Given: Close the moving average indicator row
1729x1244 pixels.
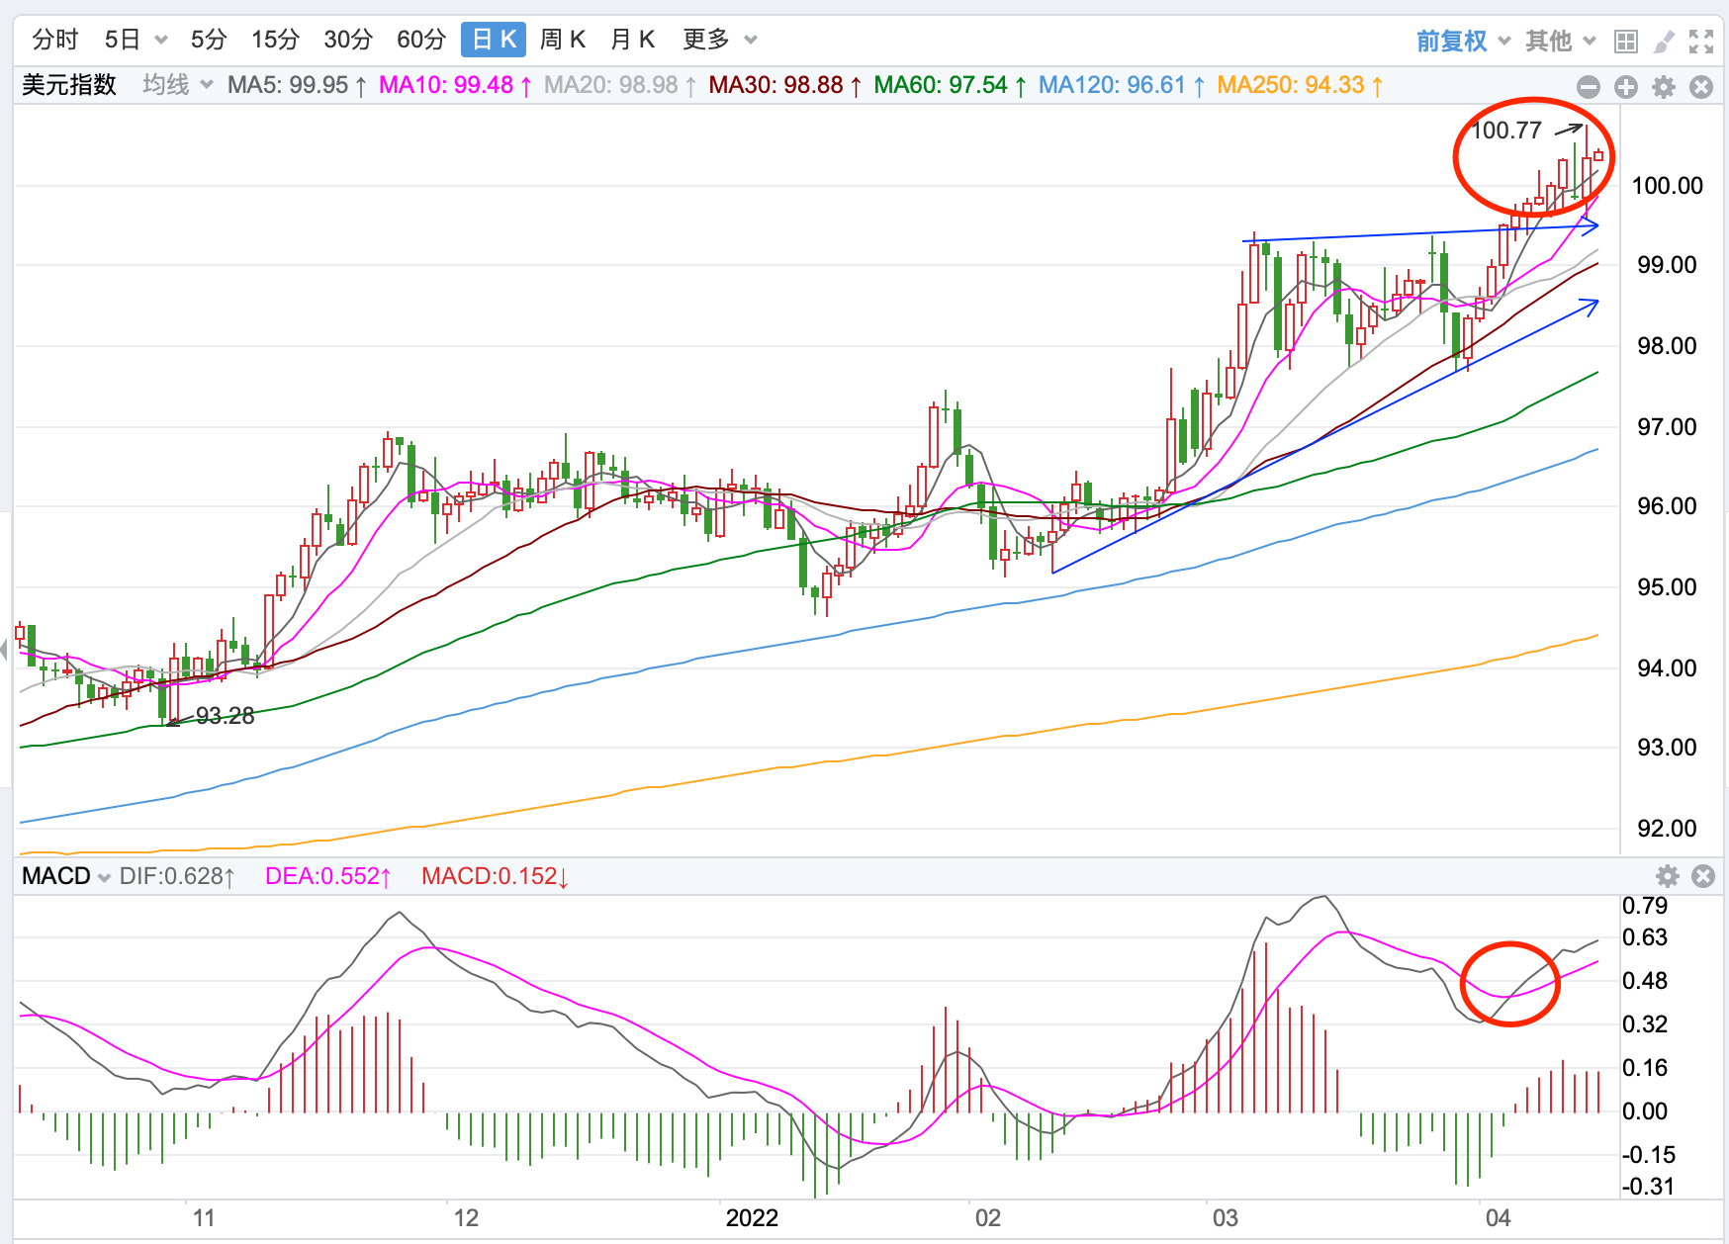Looking at the screenshot, I should click(x=1701, y=87).
